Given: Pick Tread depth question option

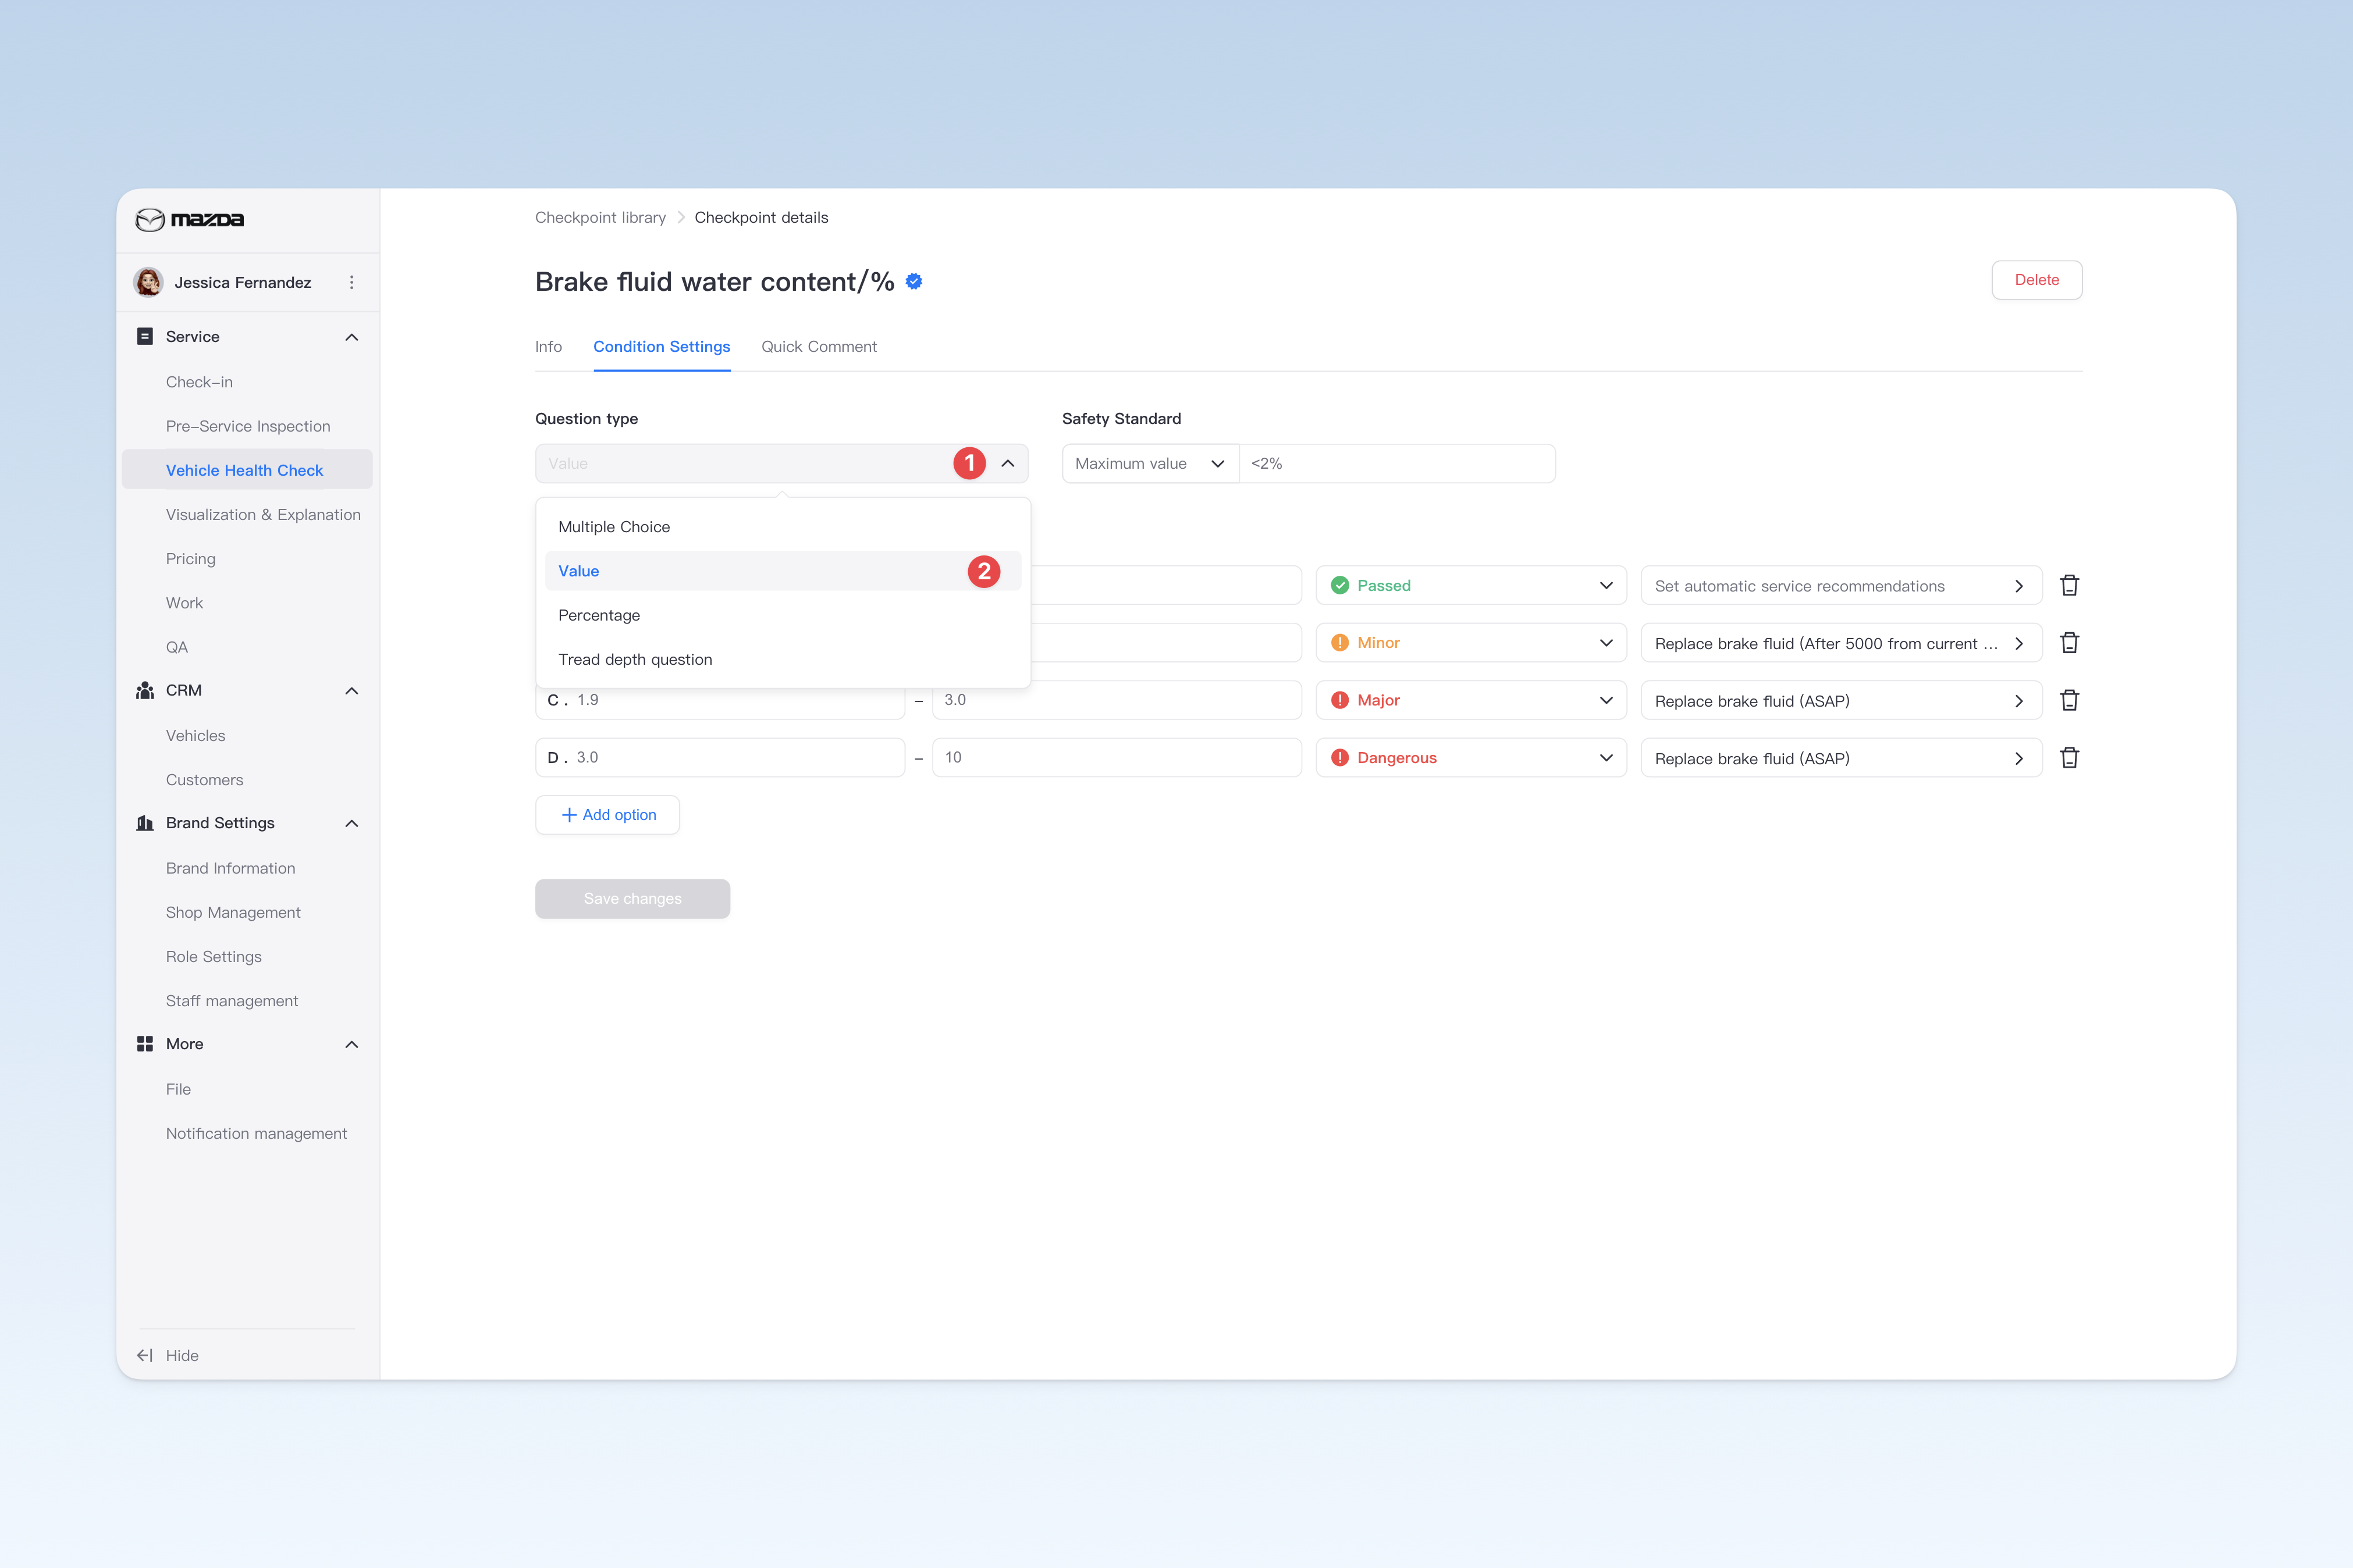Looking at the screenshot, I should point(783,659).
